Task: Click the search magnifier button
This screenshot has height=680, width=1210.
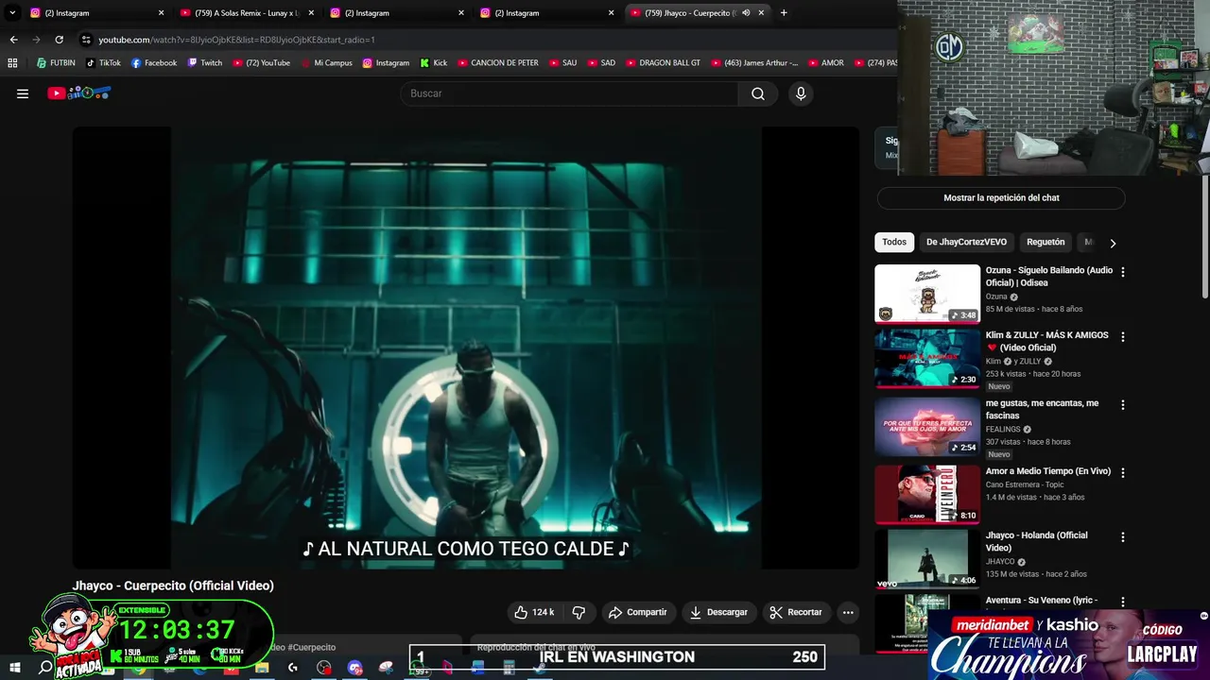Action: coord(758,93)
